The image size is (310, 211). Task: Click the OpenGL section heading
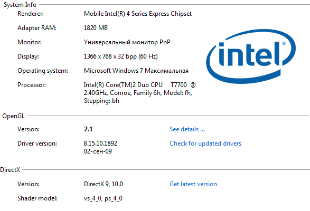[x=13, y=116]
